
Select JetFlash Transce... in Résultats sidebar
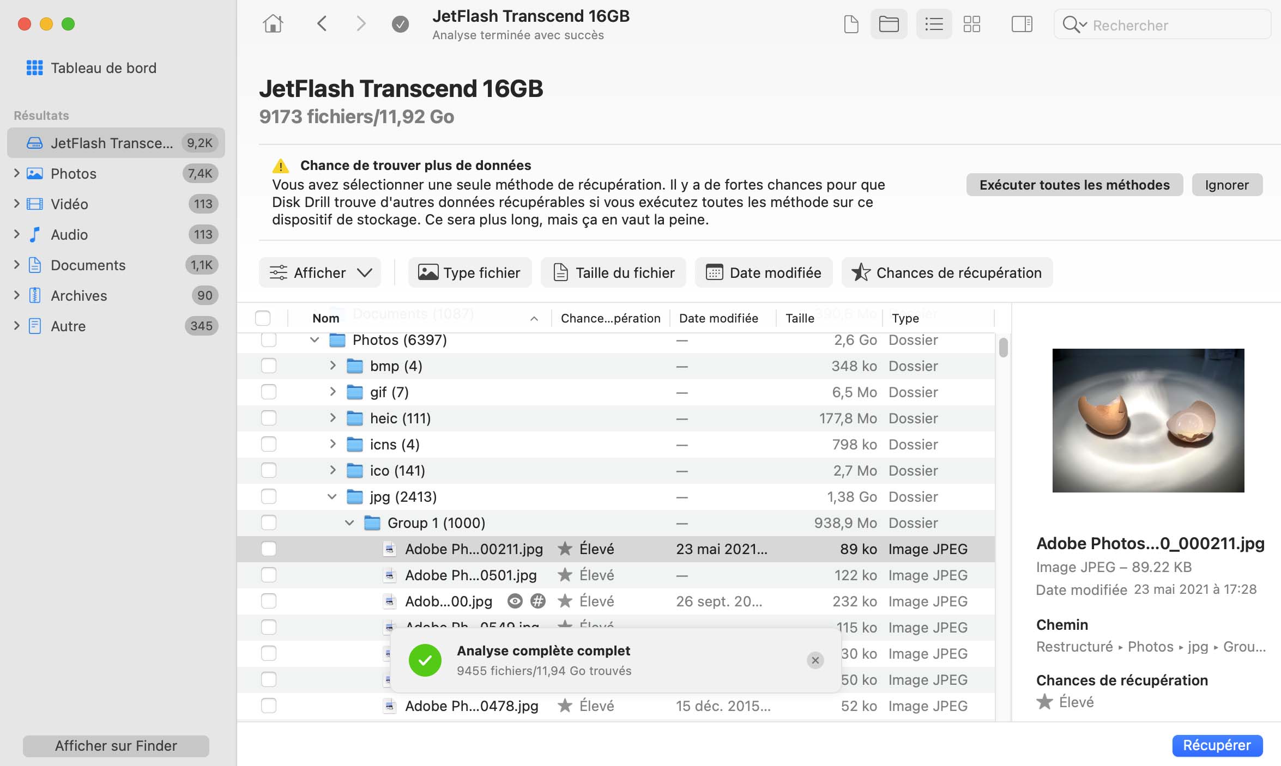point(116,143)
